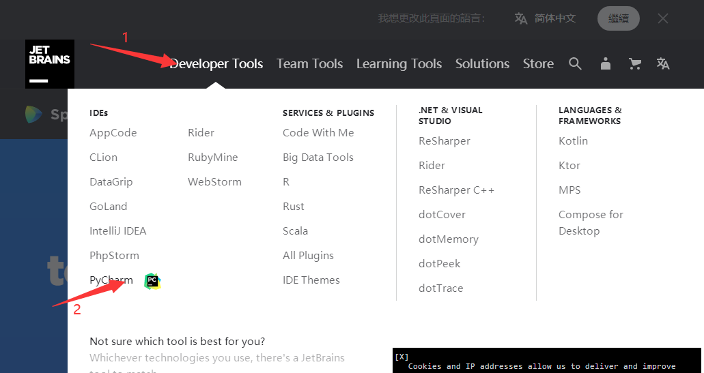The height and width of the screenshot is (373, 704).
Task: Open dotPeek link
Action: click(440, 264)
